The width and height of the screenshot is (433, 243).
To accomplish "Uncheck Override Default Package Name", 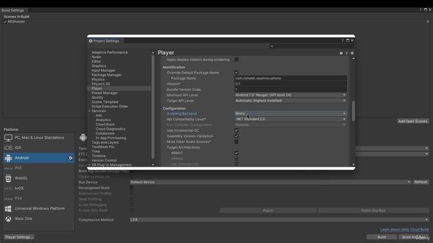I will pos(236,72).
